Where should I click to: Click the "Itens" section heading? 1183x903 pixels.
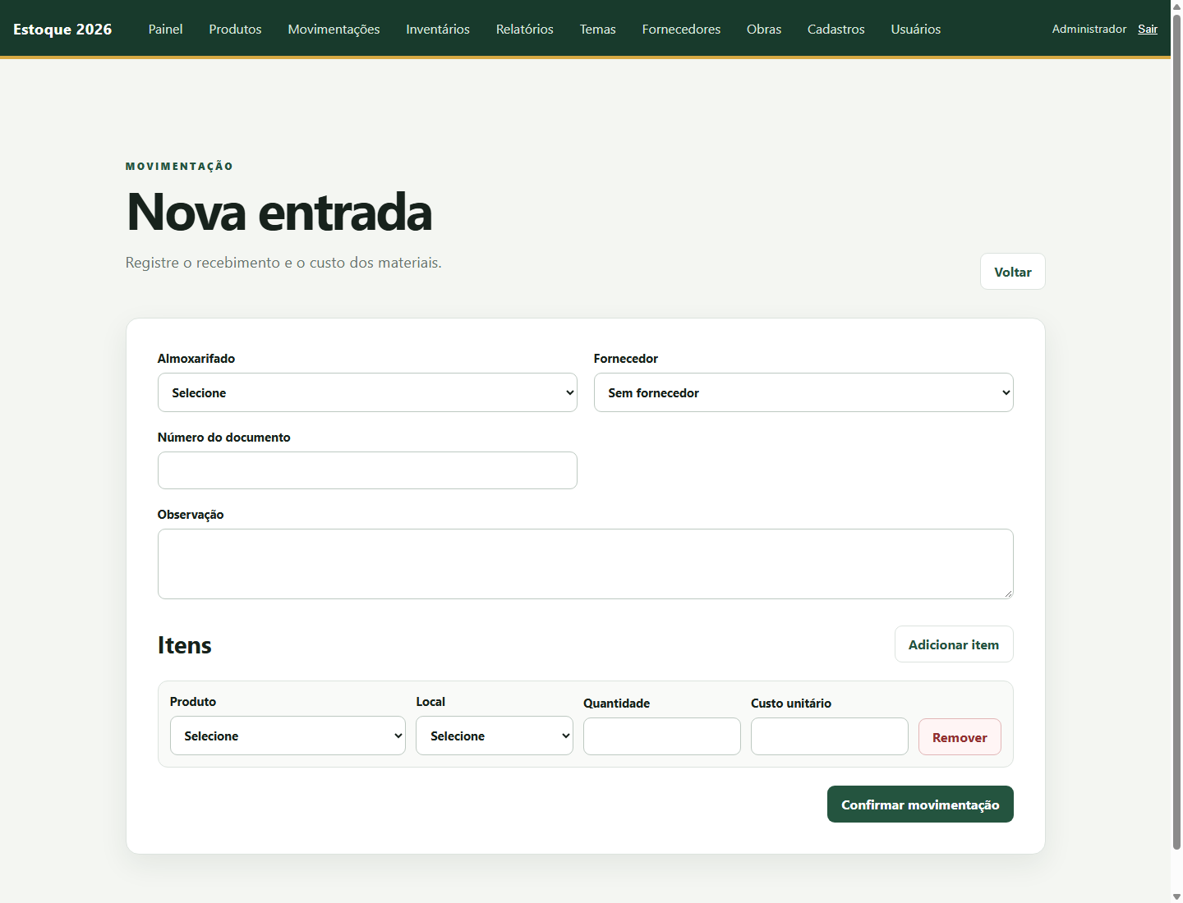pos(185,645)
